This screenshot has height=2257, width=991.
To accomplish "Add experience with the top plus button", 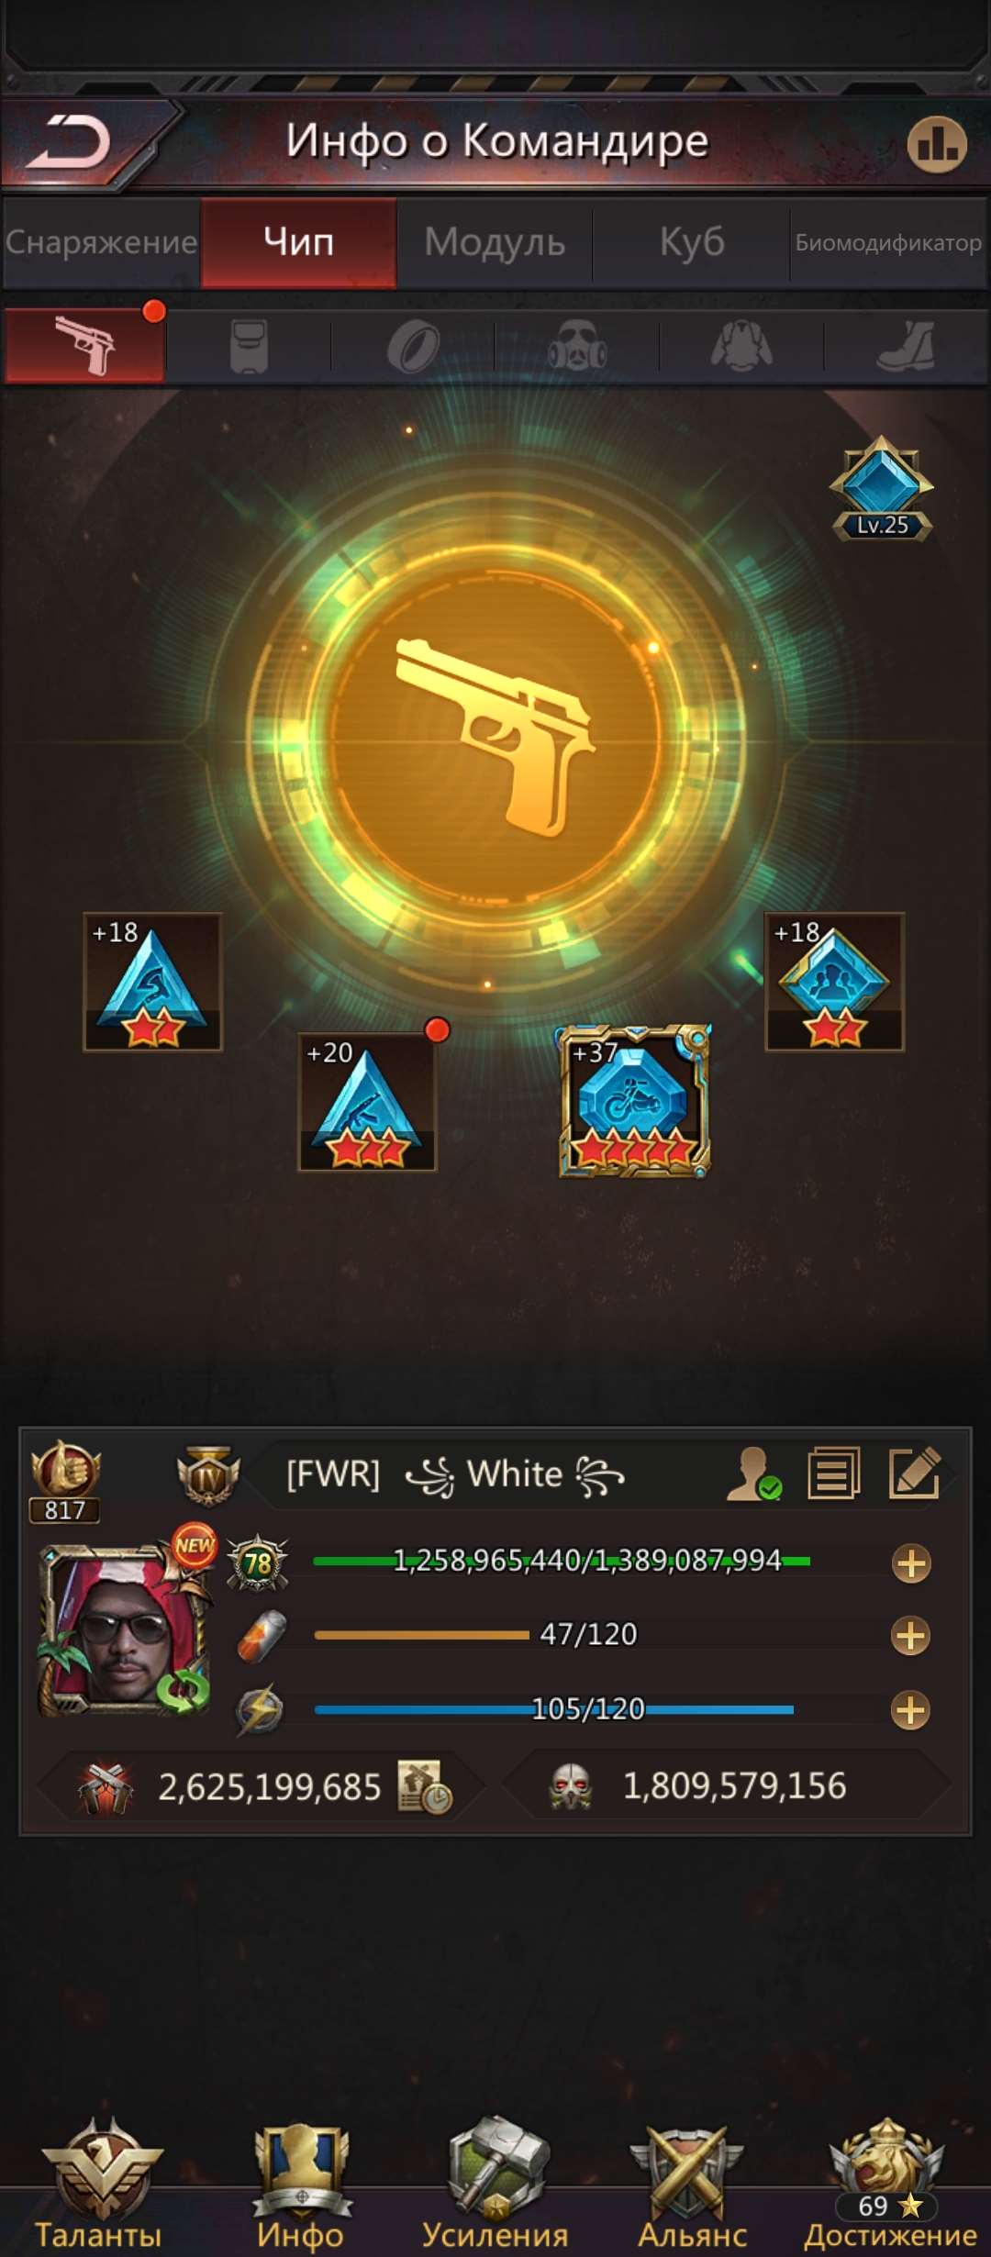I will 911,1564.
